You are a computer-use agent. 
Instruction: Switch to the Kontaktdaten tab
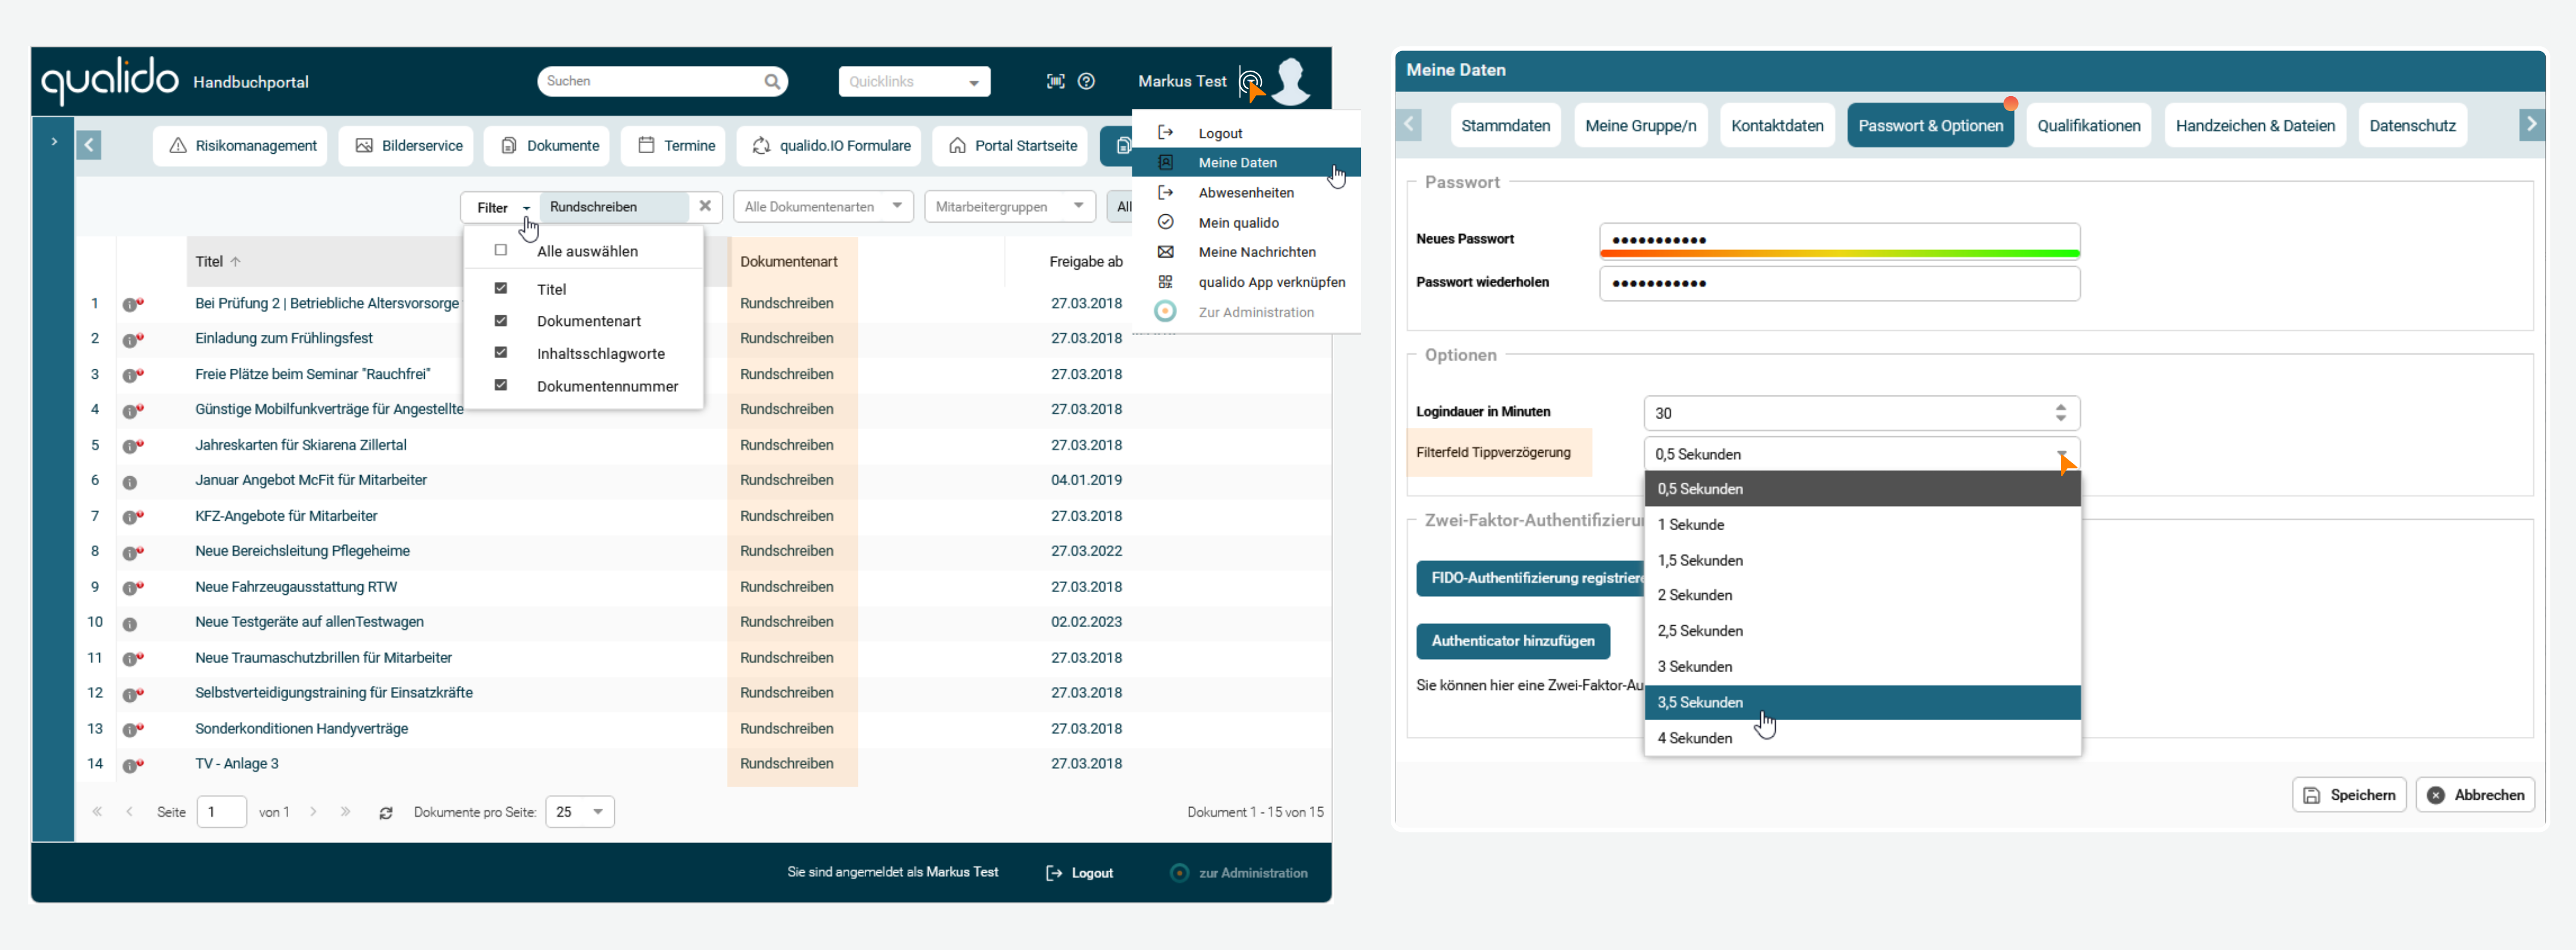coord(1777,126)
